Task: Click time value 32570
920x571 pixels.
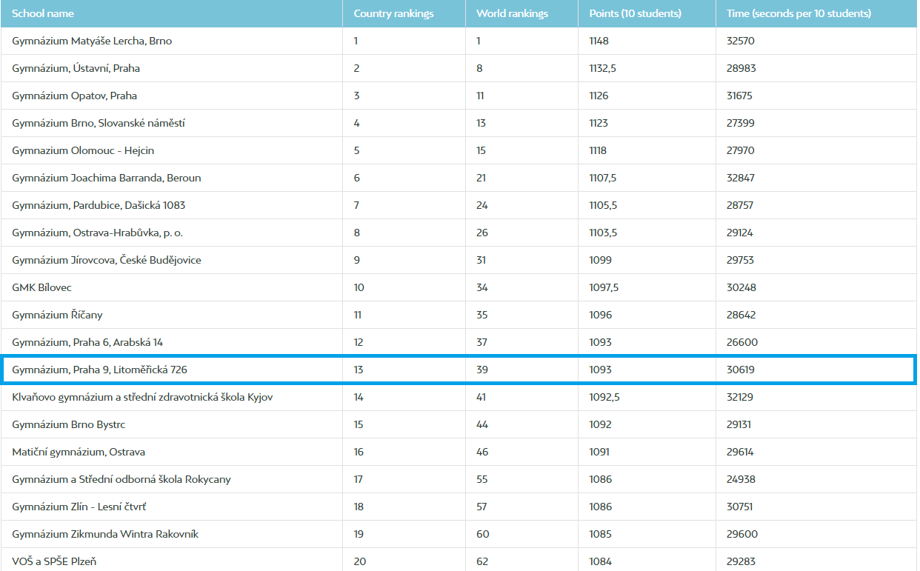Action: point(741,41)
